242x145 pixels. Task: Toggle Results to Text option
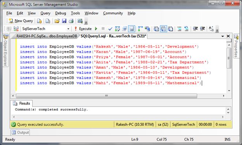pos(156,29)
